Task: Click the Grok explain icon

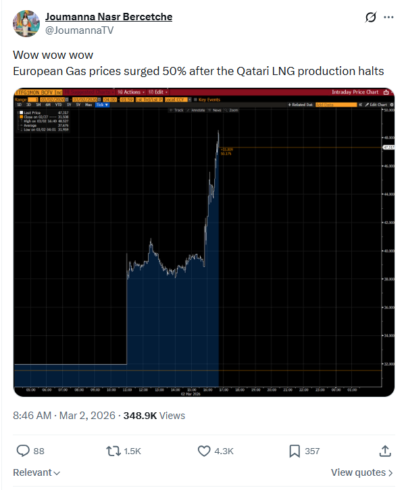Action: pos(370,17)
